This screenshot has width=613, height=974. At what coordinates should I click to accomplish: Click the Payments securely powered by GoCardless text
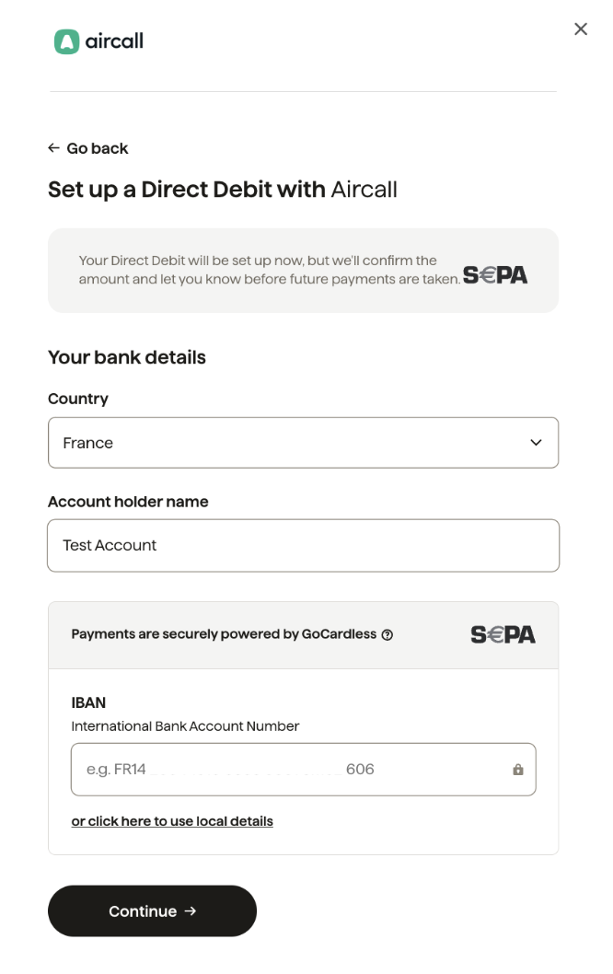[x=224, y=634]
